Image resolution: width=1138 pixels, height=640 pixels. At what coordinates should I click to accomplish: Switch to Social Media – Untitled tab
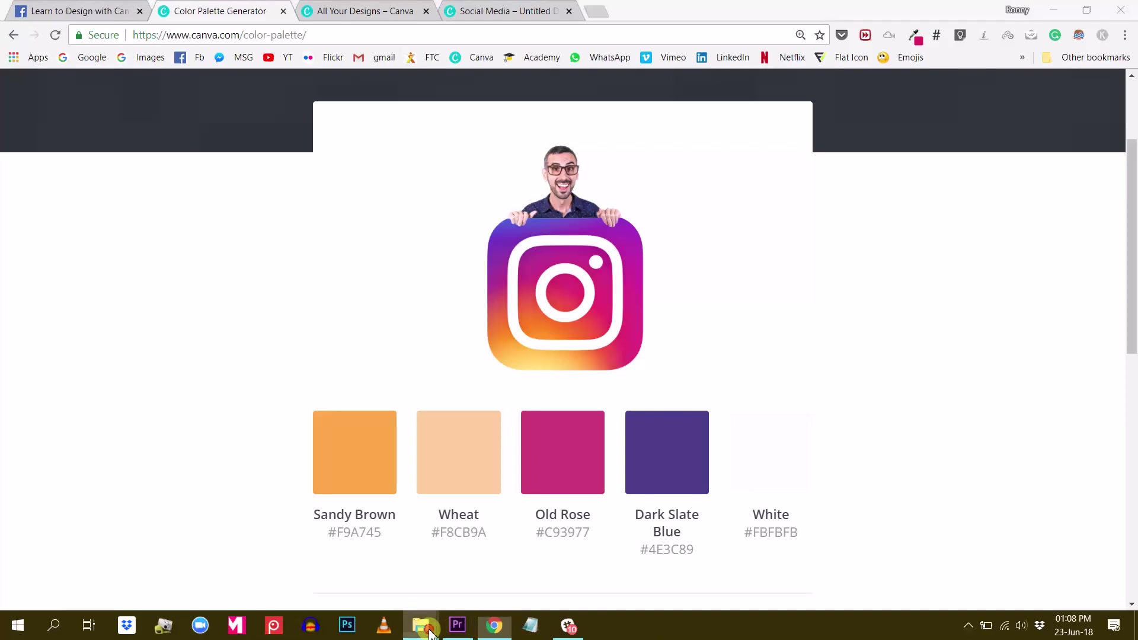pyautogui.click(x=509, y=11)
